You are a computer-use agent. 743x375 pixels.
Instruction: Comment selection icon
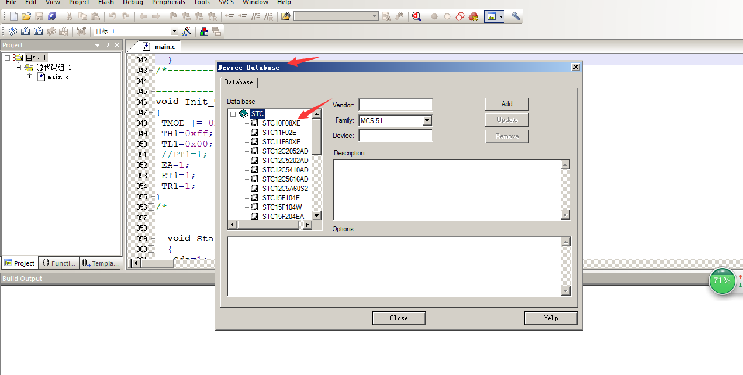[255, 16]
